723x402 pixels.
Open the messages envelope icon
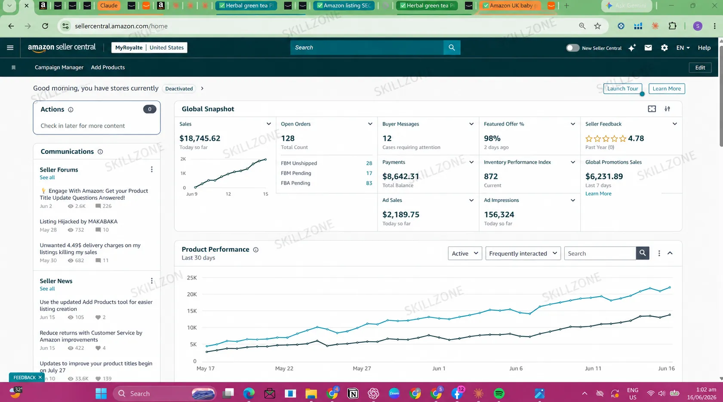[648, 48]
